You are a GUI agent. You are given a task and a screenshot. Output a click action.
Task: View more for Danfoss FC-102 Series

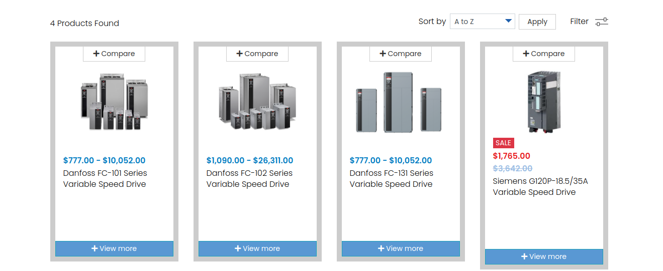point(257,248)
